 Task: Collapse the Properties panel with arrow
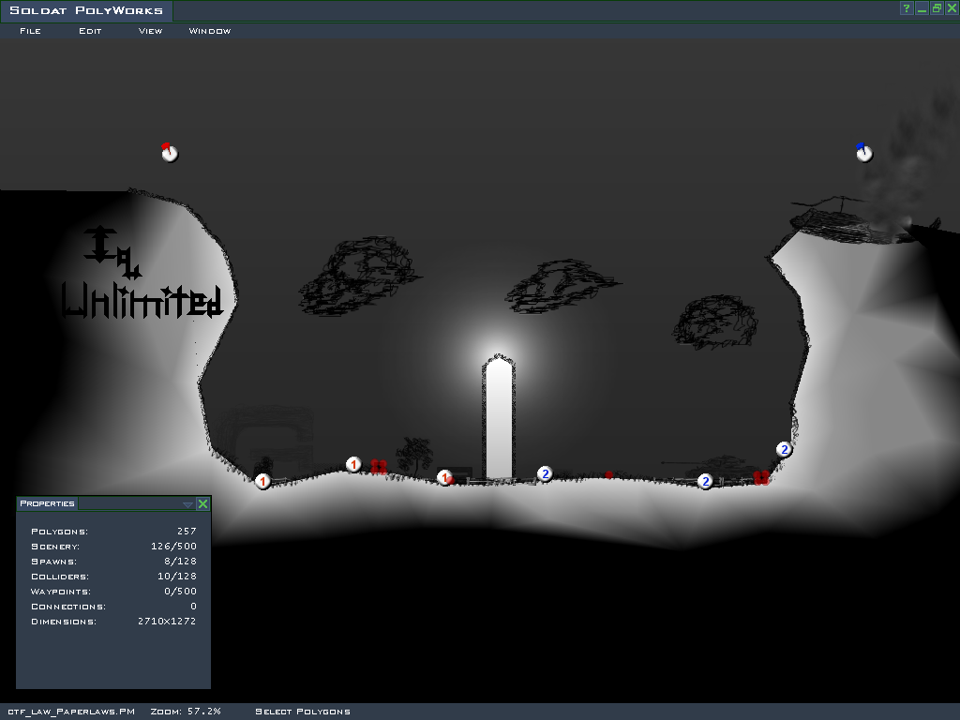pyautogui.click(x=187, y=504)
